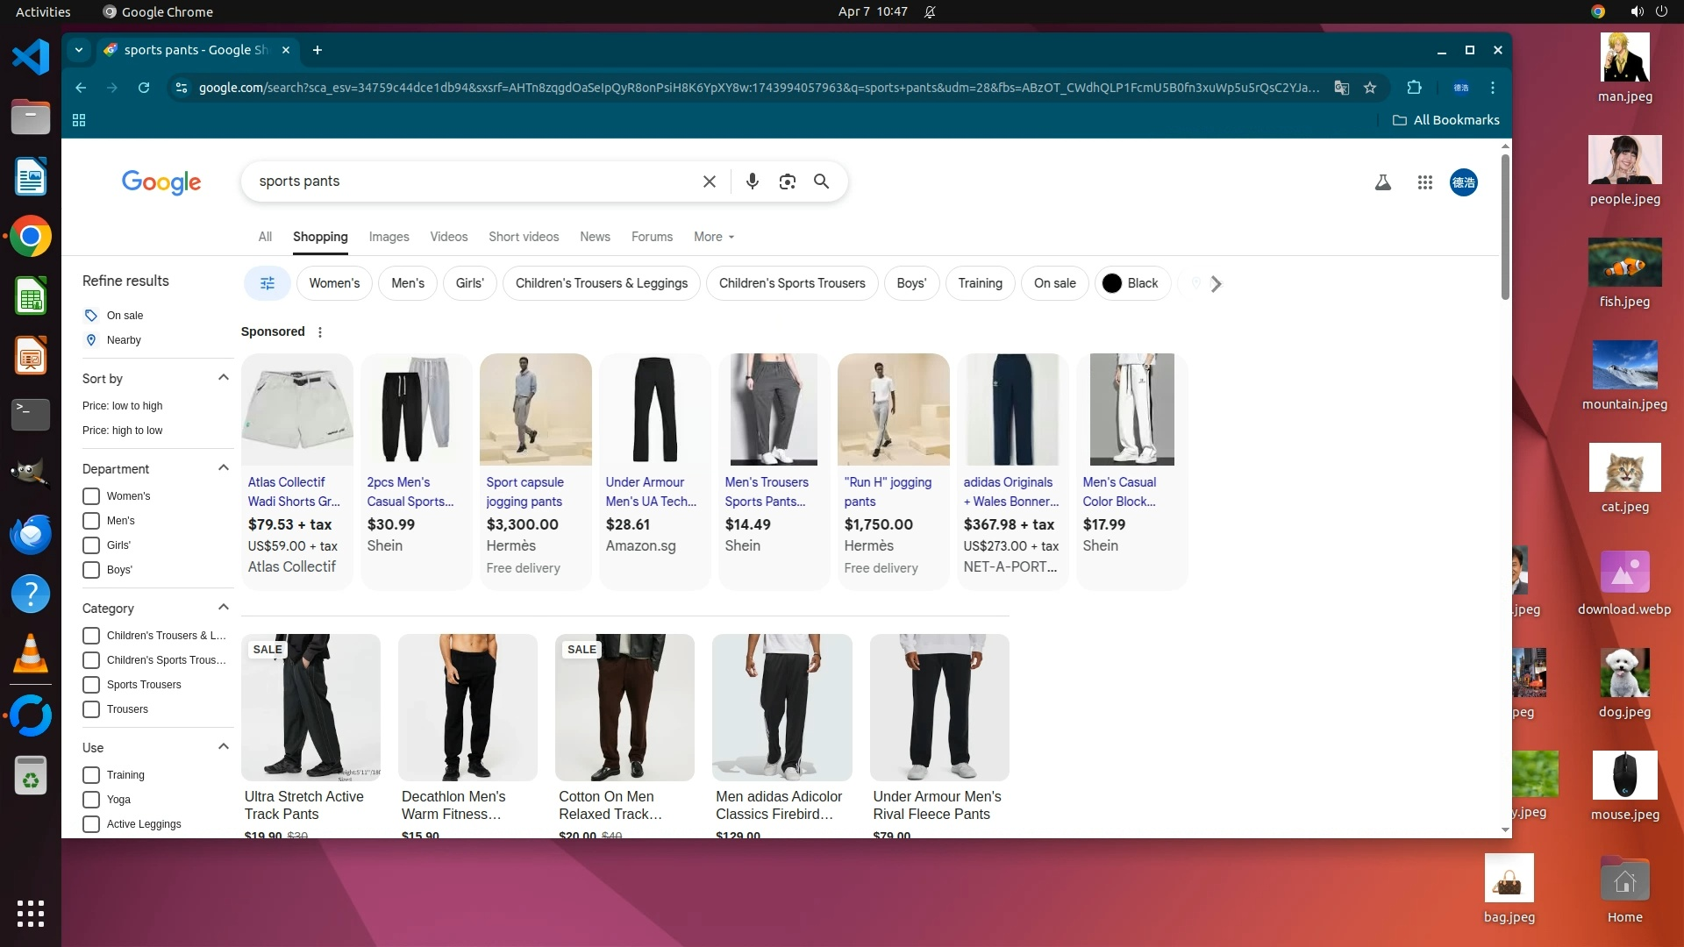Switch to the Images tab
1684x947 pixels.
(x=389, y=237)
